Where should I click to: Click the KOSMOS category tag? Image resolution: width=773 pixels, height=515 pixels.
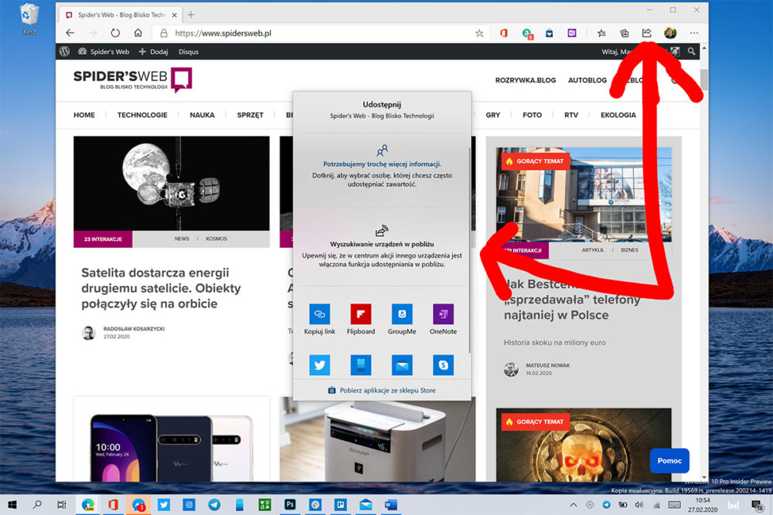(216, 239)
